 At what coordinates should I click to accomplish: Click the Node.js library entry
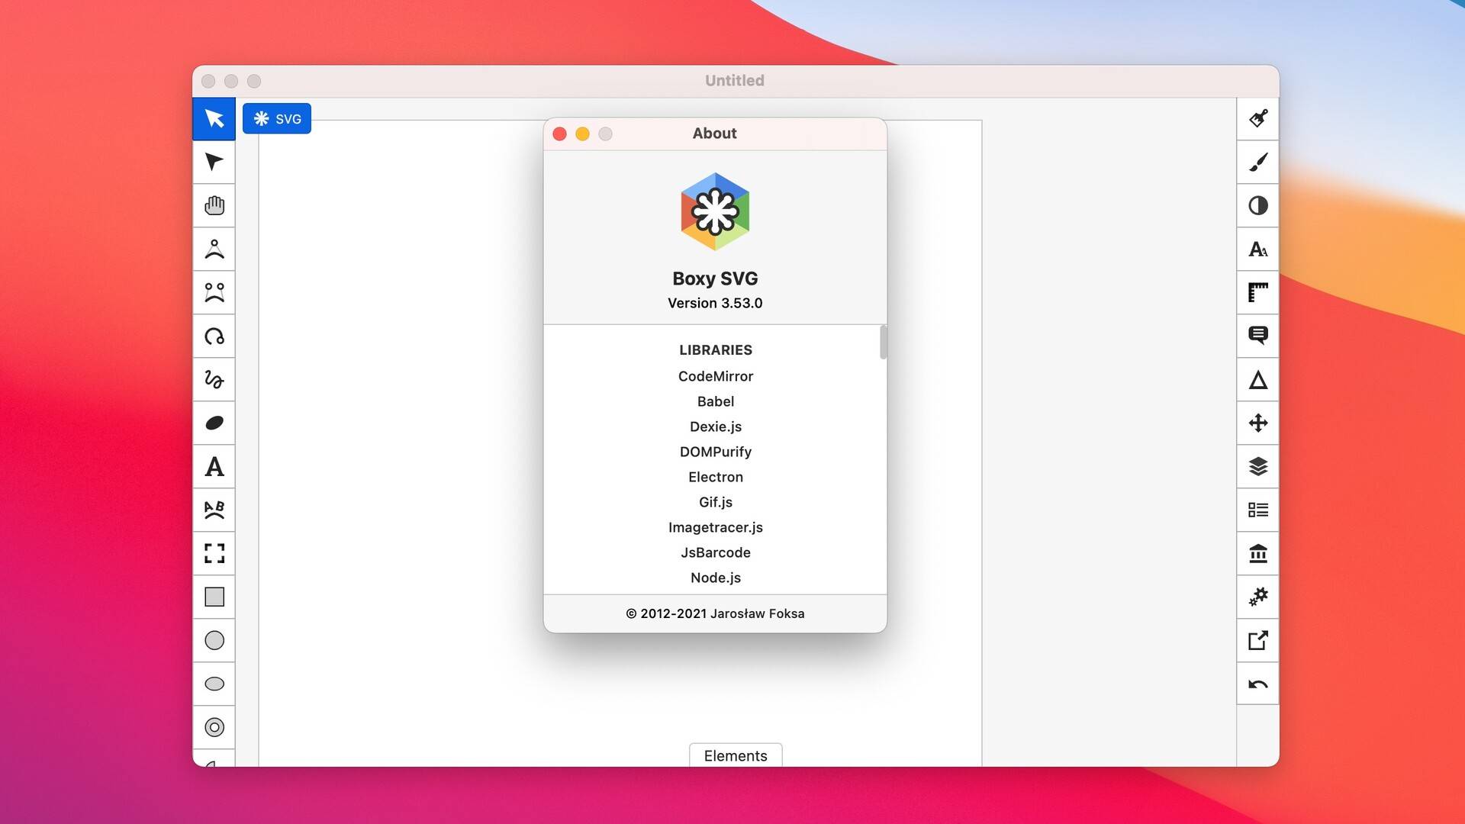tap(715, 578)
